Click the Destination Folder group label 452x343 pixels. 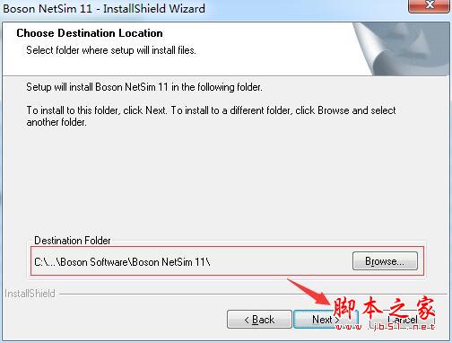73,241
